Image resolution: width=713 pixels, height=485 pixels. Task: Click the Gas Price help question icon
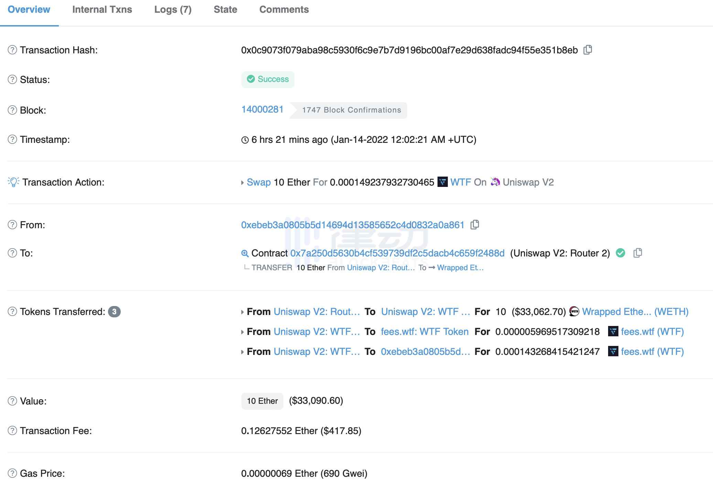(x=12, y=473)
